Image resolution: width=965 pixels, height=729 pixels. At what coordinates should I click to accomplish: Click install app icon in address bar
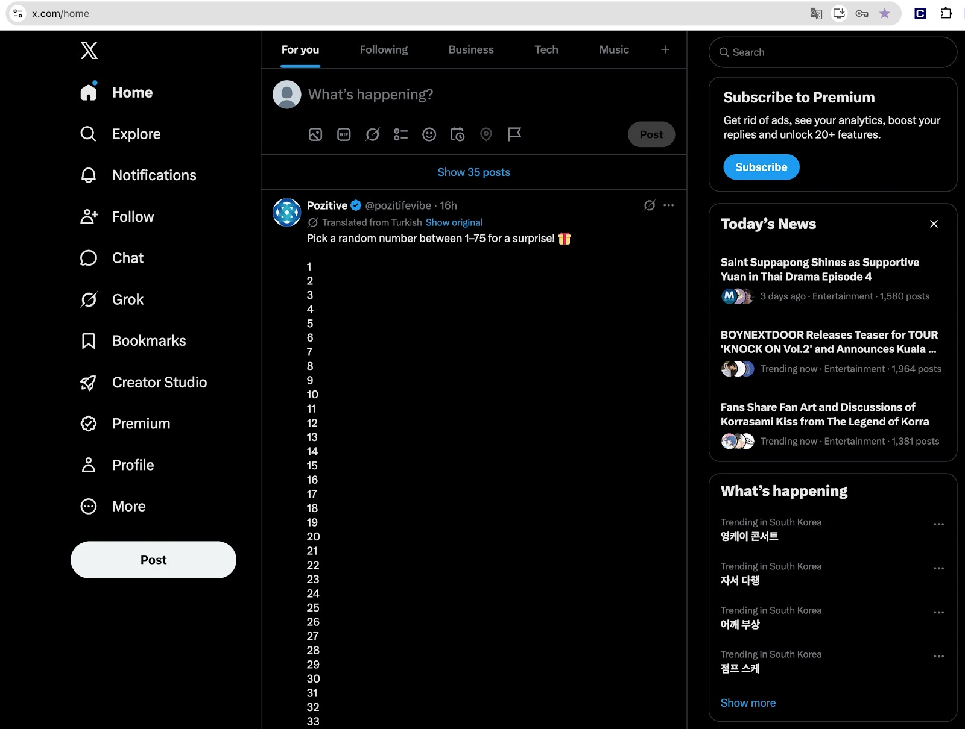(x=839, y=13)
